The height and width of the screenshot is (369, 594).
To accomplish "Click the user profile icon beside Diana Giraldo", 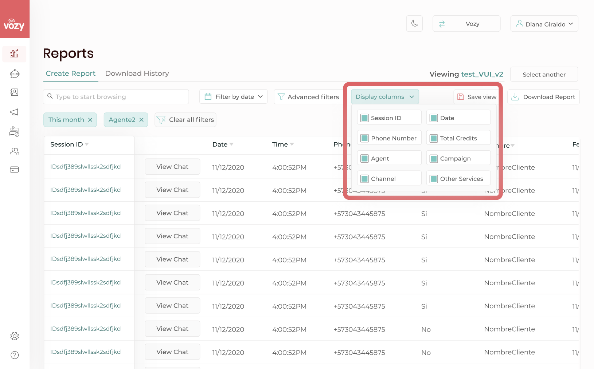I will [520, 24].
